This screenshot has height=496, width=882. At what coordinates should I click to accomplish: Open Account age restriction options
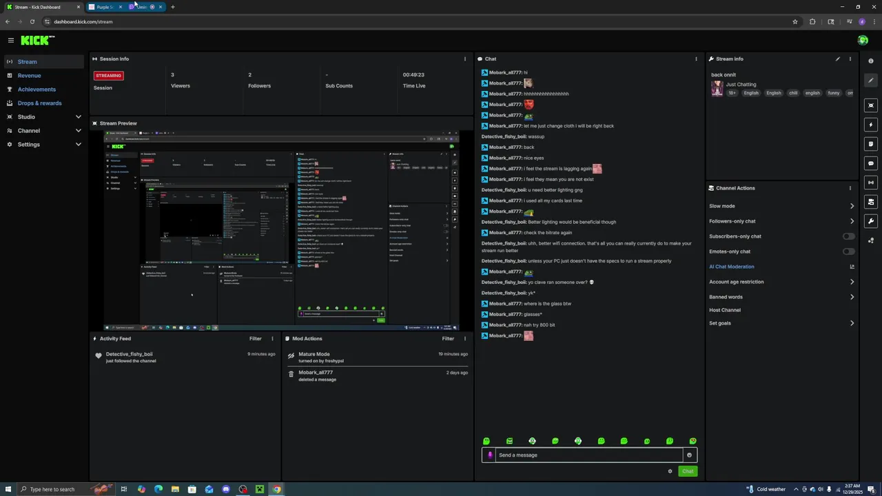point(781,282)
